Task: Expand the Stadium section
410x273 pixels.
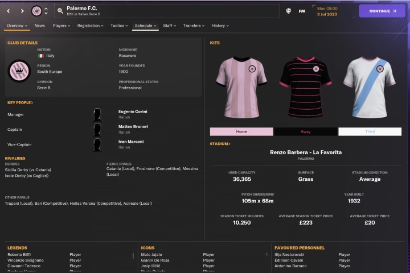Action: (x=220, y=144)
